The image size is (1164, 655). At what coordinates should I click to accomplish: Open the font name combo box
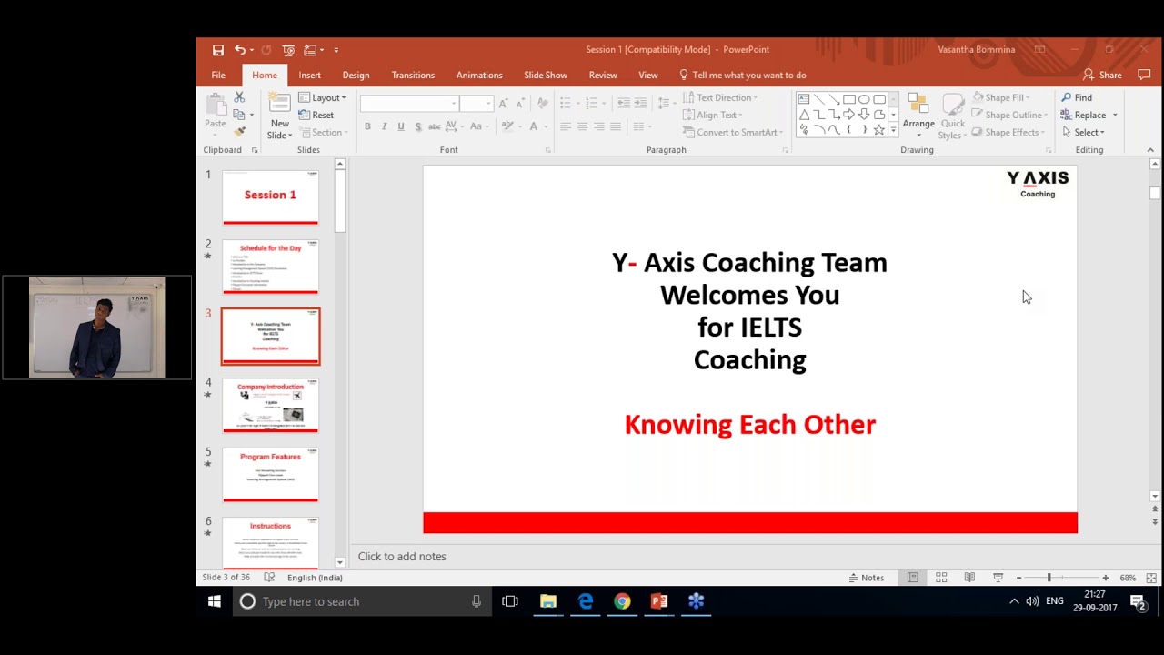click(x=408, y=104)
